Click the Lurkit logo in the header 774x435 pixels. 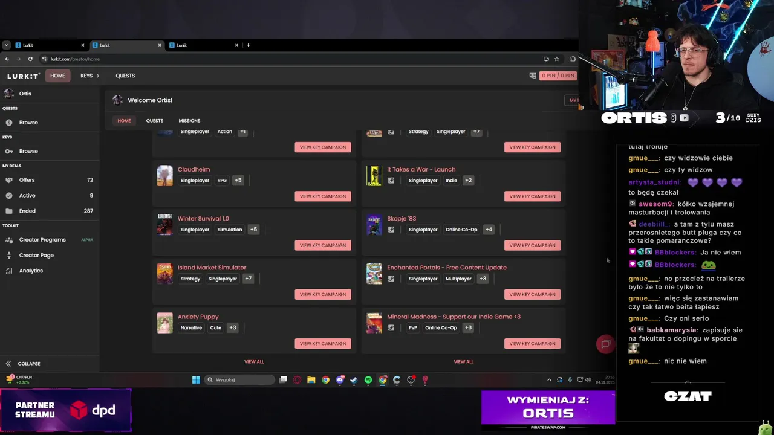coord(24,76)
